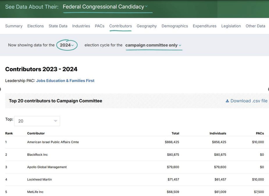The width and height of the screenshot is (269, 196).
Task: Select American Israel Public Affairs Cmte row name
Action: [x=53, y=142]
